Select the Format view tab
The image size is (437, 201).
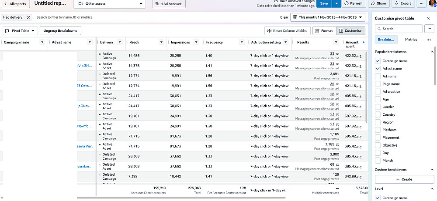tap(324, 31)
